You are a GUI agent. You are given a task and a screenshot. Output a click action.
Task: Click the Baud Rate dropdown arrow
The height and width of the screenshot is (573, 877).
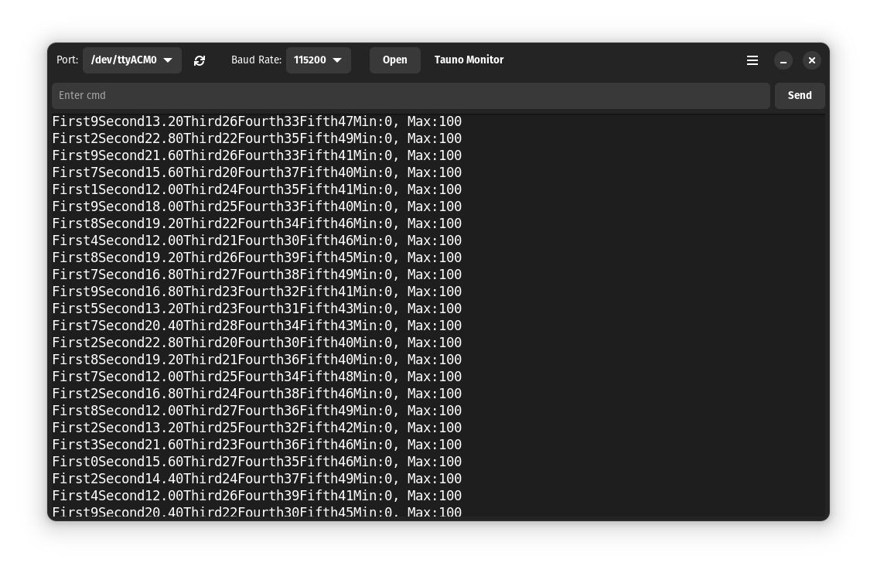tap(337, 60)
